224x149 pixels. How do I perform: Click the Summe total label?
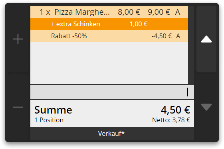coord(53,110)
